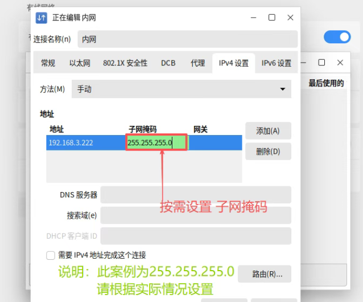Switch to the 常规 tab

[x=48, y=63]
